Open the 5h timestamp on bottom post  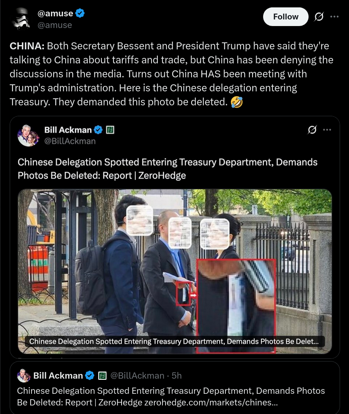tap(176, 376)
